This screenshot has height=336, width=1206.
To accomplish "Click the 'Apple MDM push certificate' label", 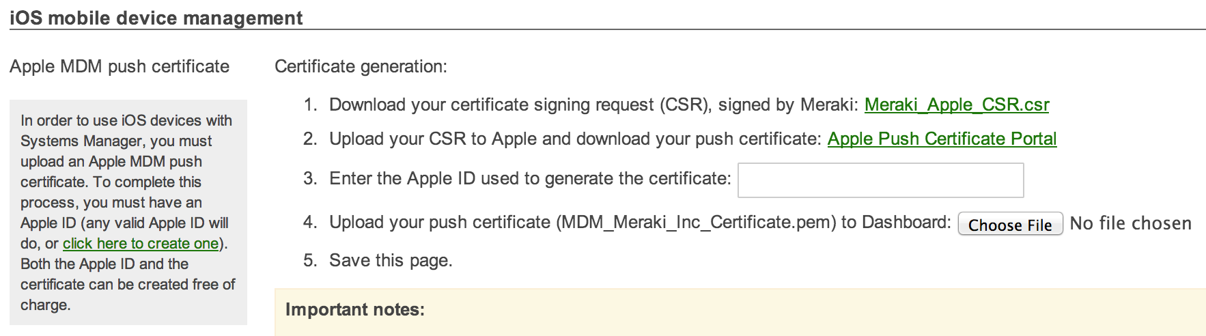I will coord(120,67).
